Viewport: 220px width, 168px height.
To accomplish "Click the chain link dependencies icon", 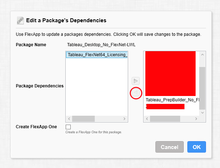I will [20, 20].
